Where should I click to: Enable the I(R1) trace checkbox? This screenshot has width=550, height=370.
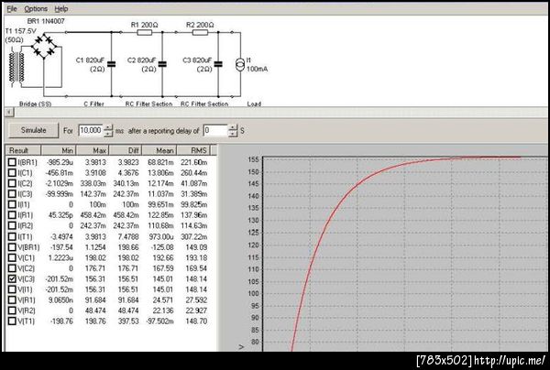coord(12,215)
